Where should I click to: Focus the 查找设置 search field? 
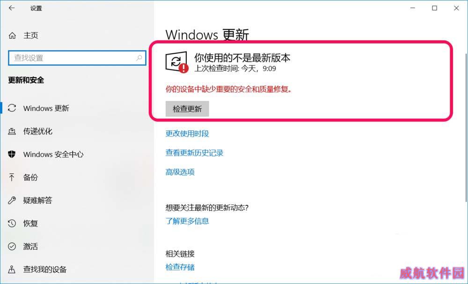pyautogui.click(x=77, y=58)
